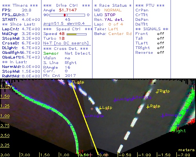Click the LRgtp yellow cross marker

click(148, 107)
